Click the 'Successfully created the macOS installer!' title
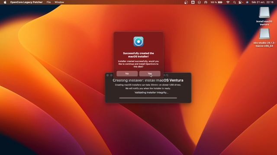Image resolution: width=277 pixels, height=155 pixels. [138, 55]
